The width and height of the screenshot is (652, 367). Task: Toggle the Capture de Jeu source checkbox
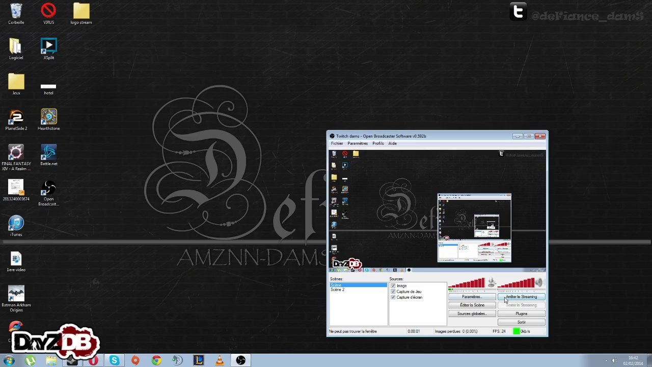tap(393, 292)
